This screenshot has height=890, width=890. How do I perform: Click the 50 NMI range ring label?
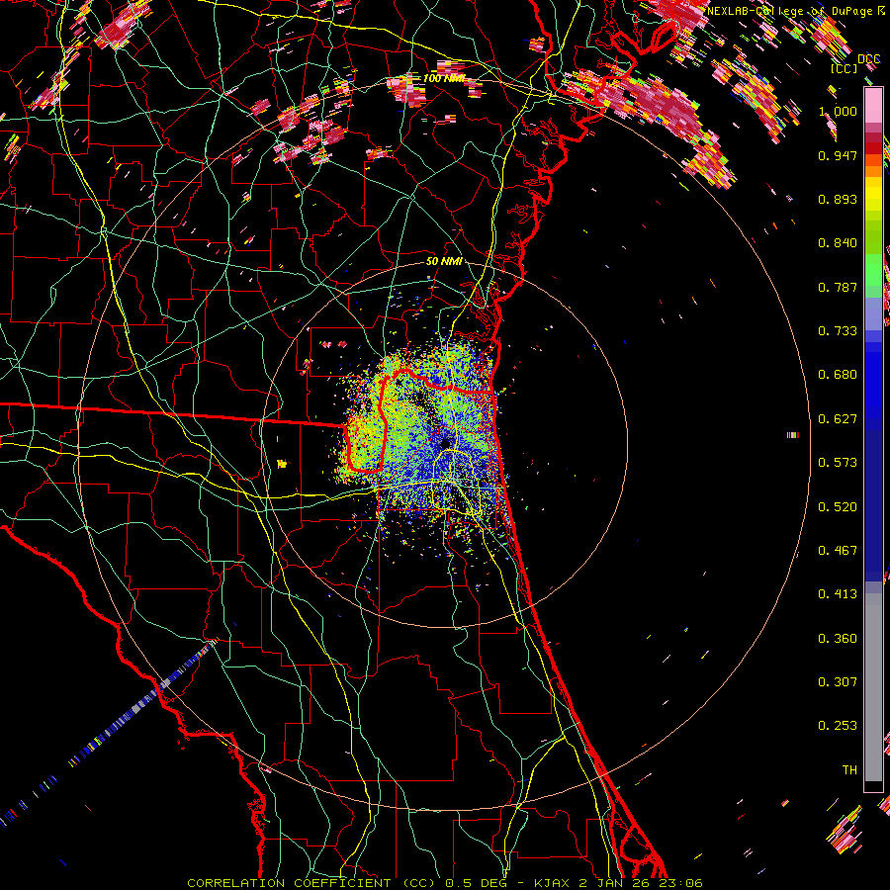pyautogui.click(x=444, y=261)
